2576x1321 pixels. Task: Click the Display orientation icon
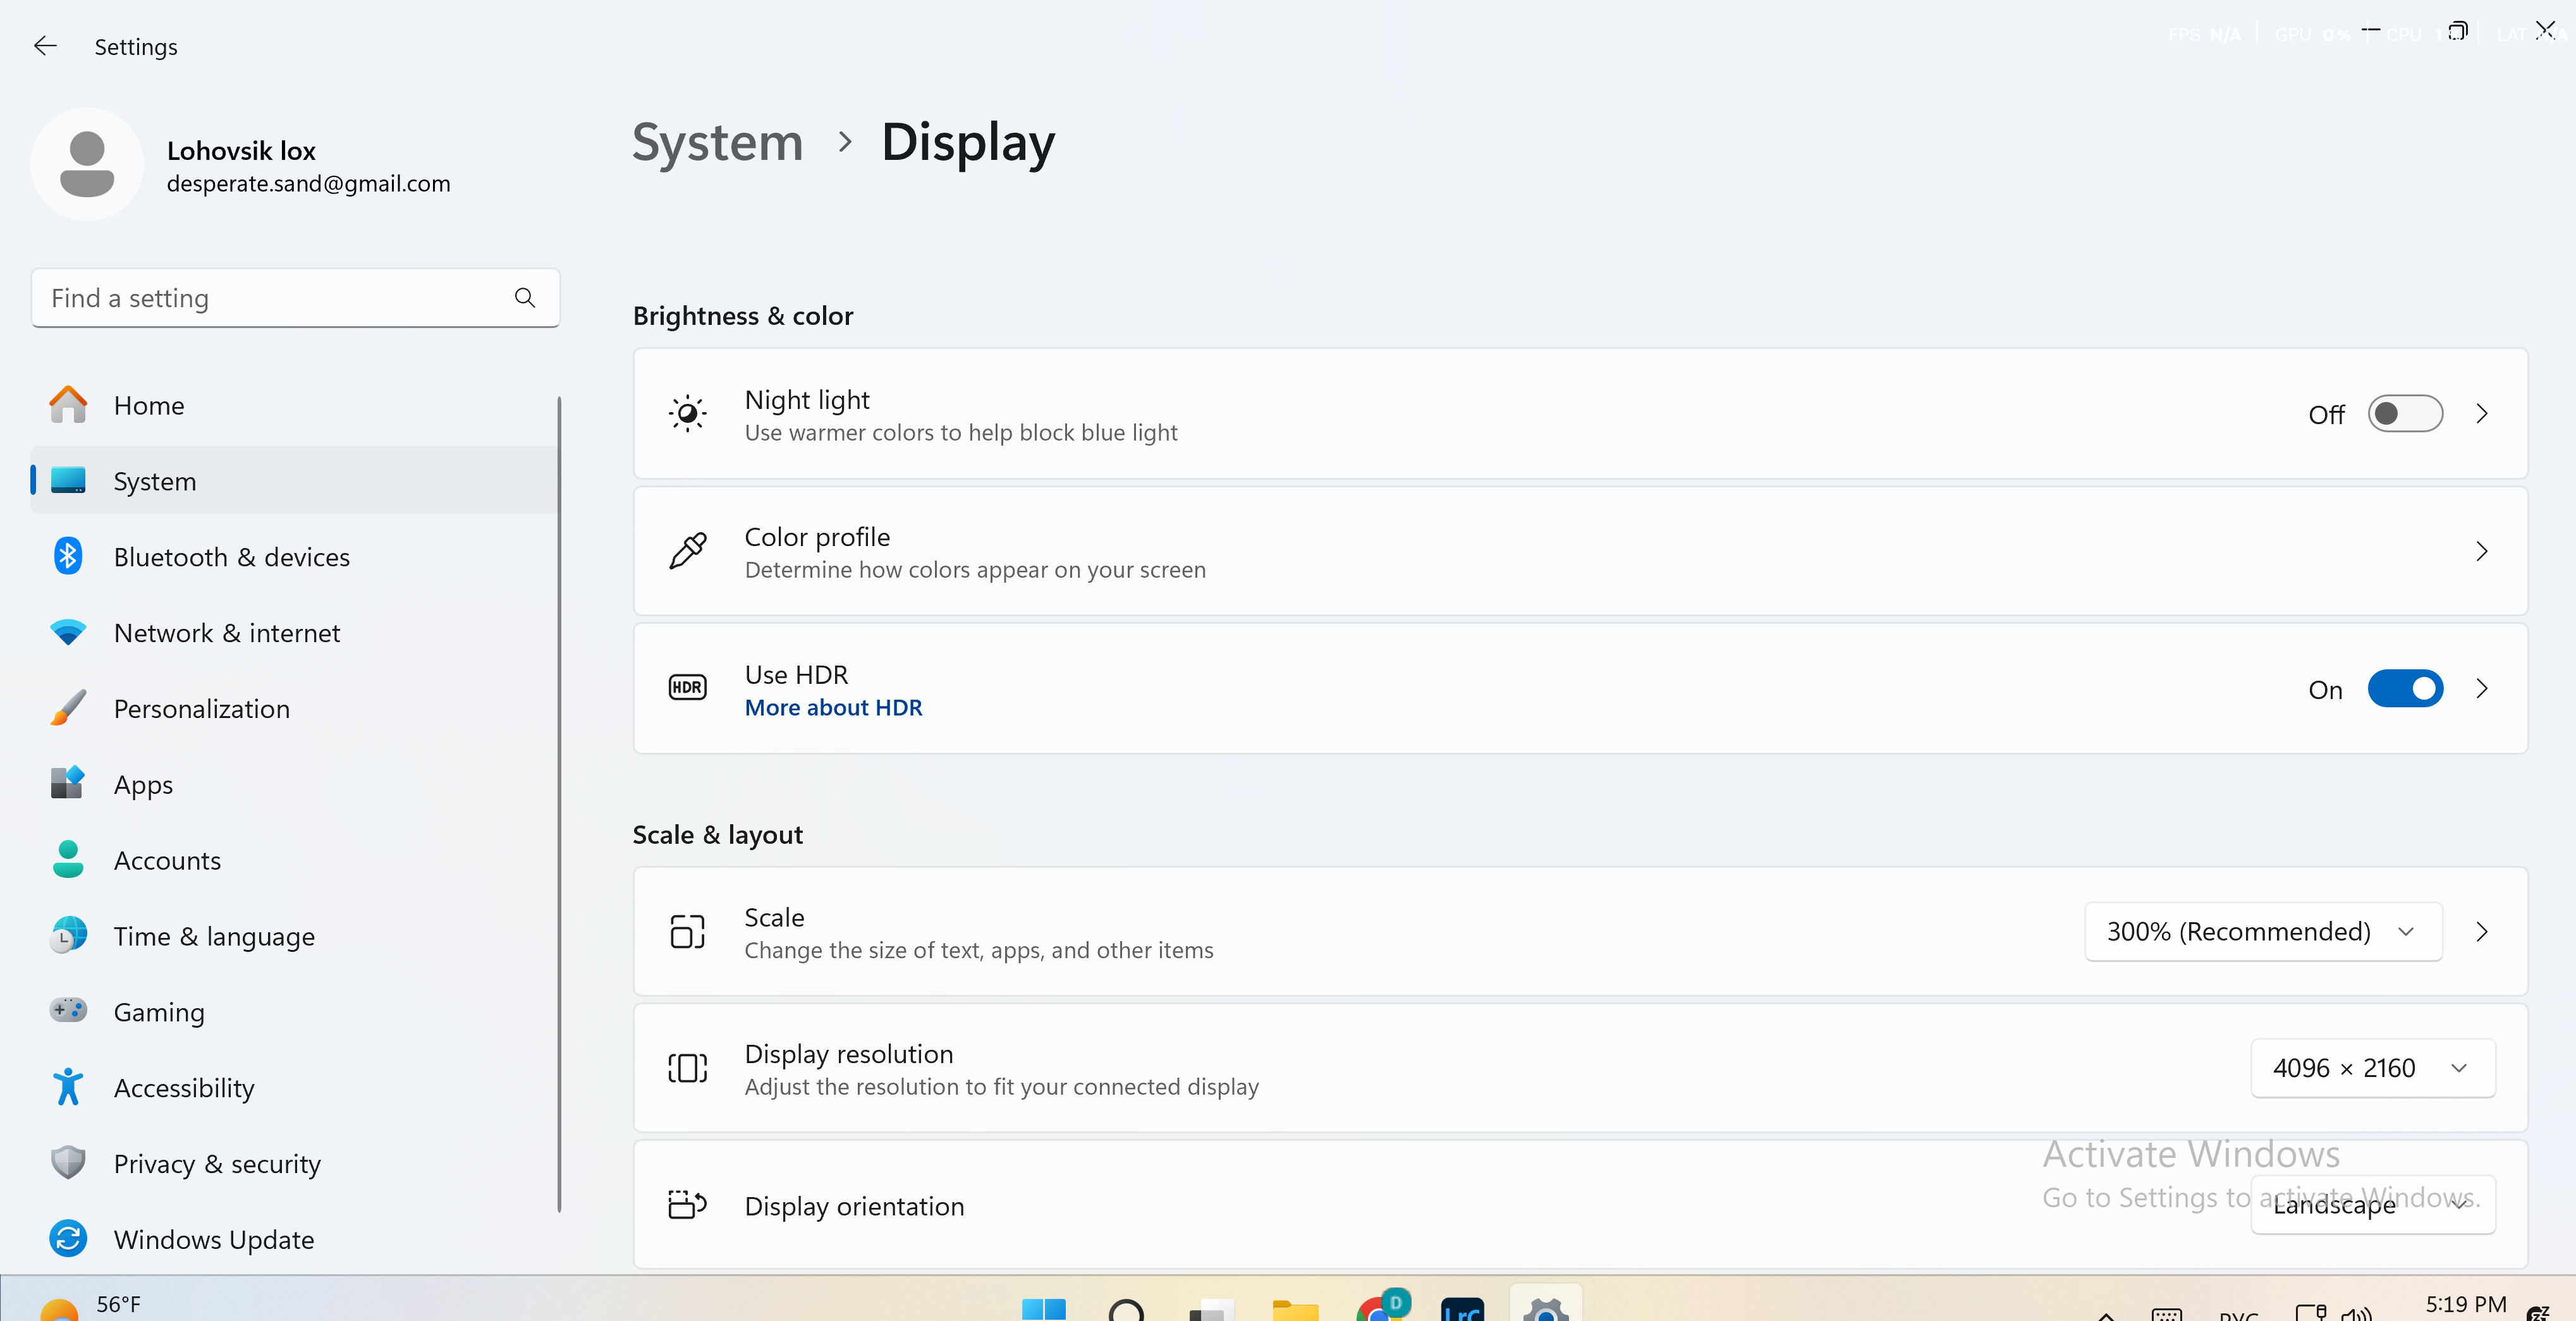click(x=687, y=1204)
